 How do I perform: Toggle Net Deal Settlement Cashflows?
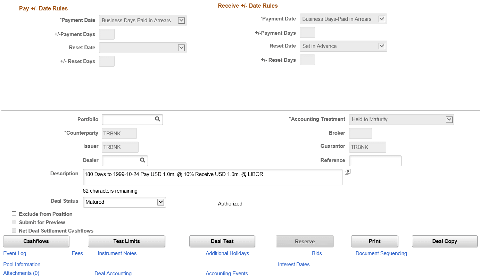[x=14, y=230]
